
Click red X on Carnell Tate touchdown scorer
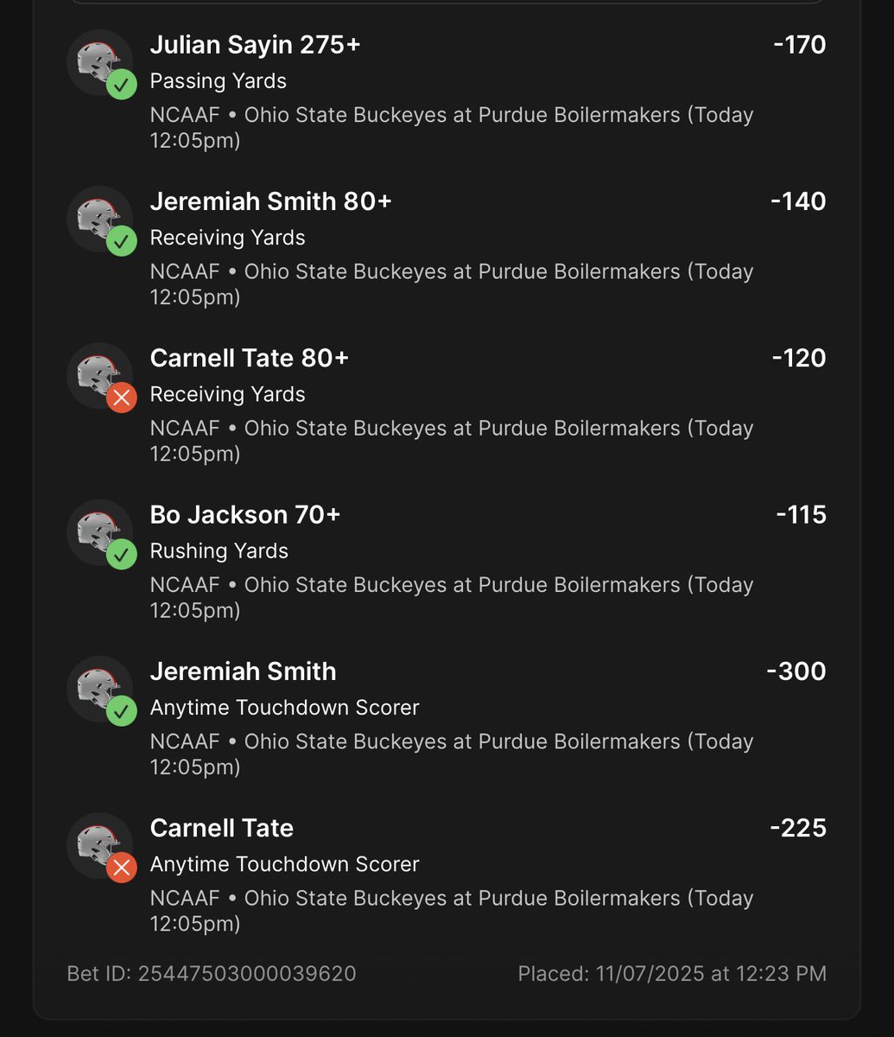click(x=122, y=867)
